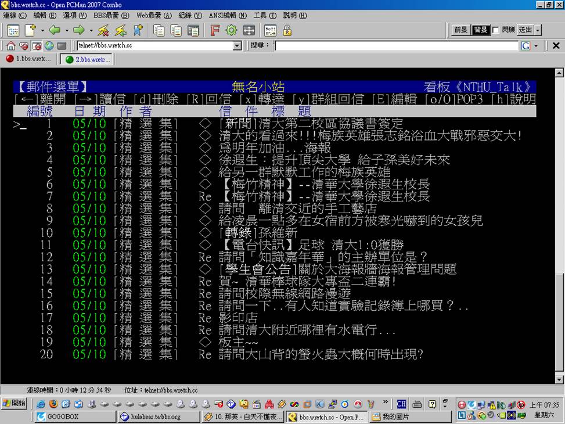Toggle the 閃爍 (blink) checkbox

point(495,30)
